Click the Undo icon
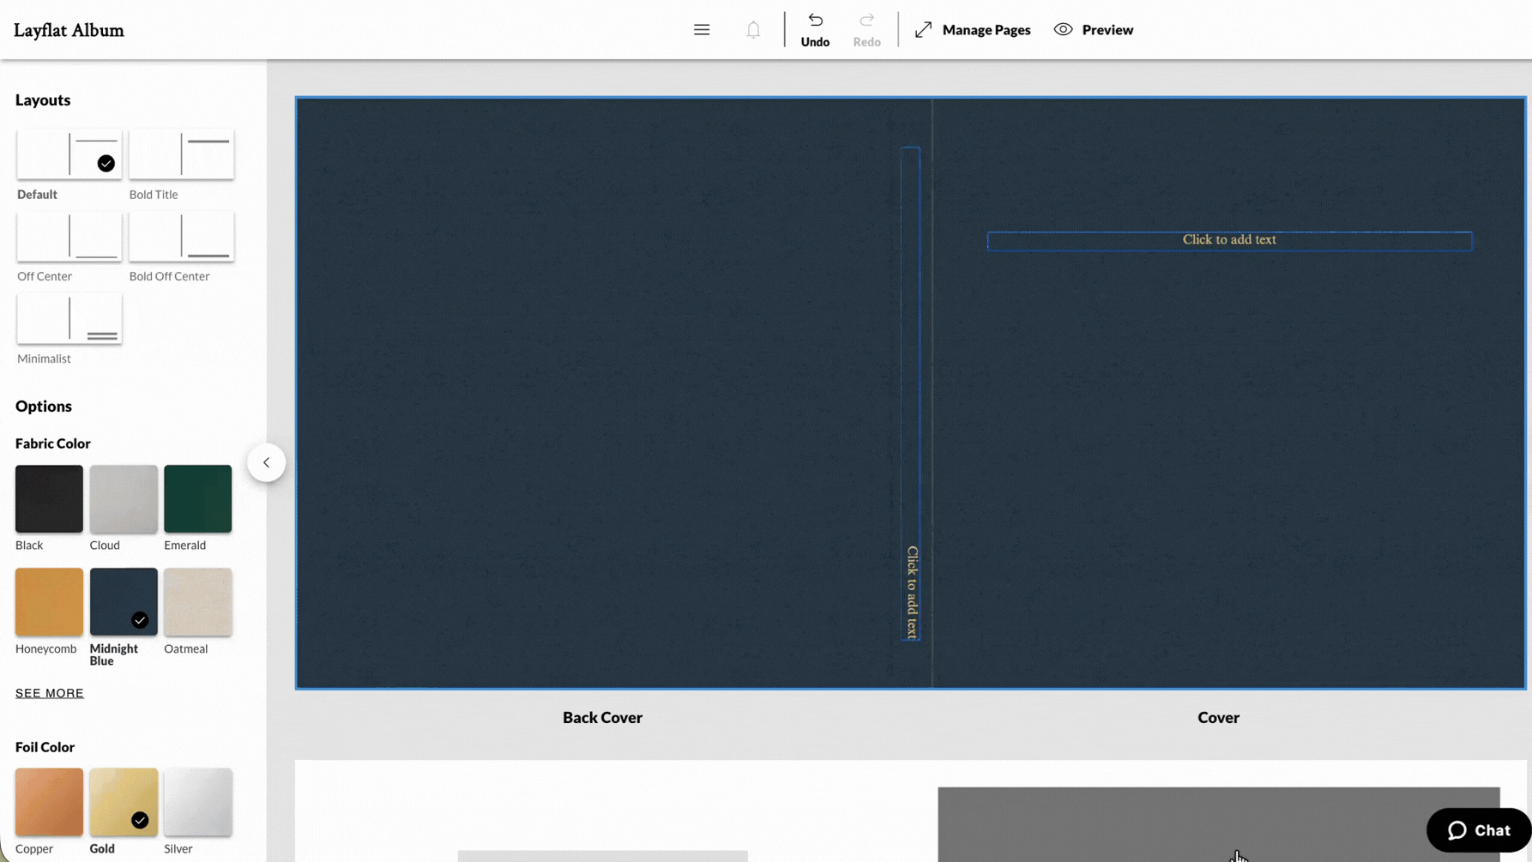Viewport: 1532px width, 862px height. click(815, 20)
